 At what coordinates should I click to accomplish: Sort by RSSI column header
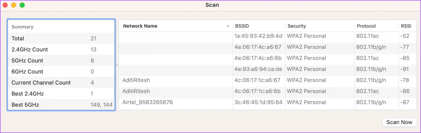408,26
